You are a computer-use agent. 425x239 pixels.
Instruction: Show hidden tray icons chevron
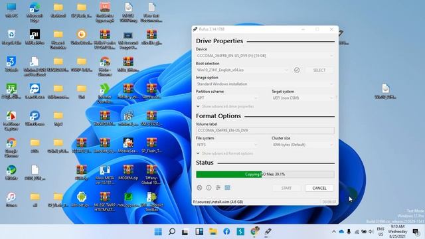pyautogui.click(x=333, y=232)
